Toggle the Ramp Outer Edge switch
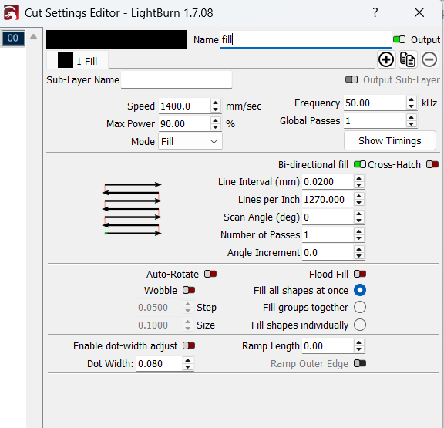 [x=360, y=363]
